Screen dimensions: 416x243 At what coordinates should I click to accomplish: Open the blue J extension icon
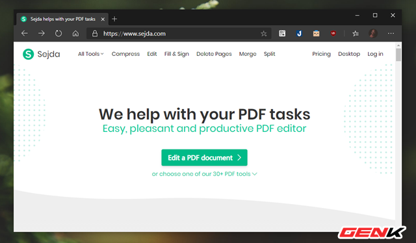pyautogui.click(x=299, y=33)
